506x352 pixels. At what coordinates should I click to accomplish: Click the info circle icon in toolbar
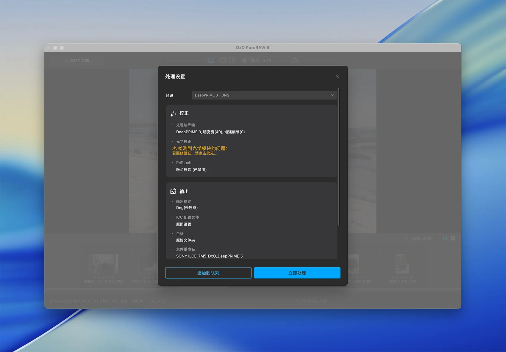pyautogui.click(x=295, y=60)
